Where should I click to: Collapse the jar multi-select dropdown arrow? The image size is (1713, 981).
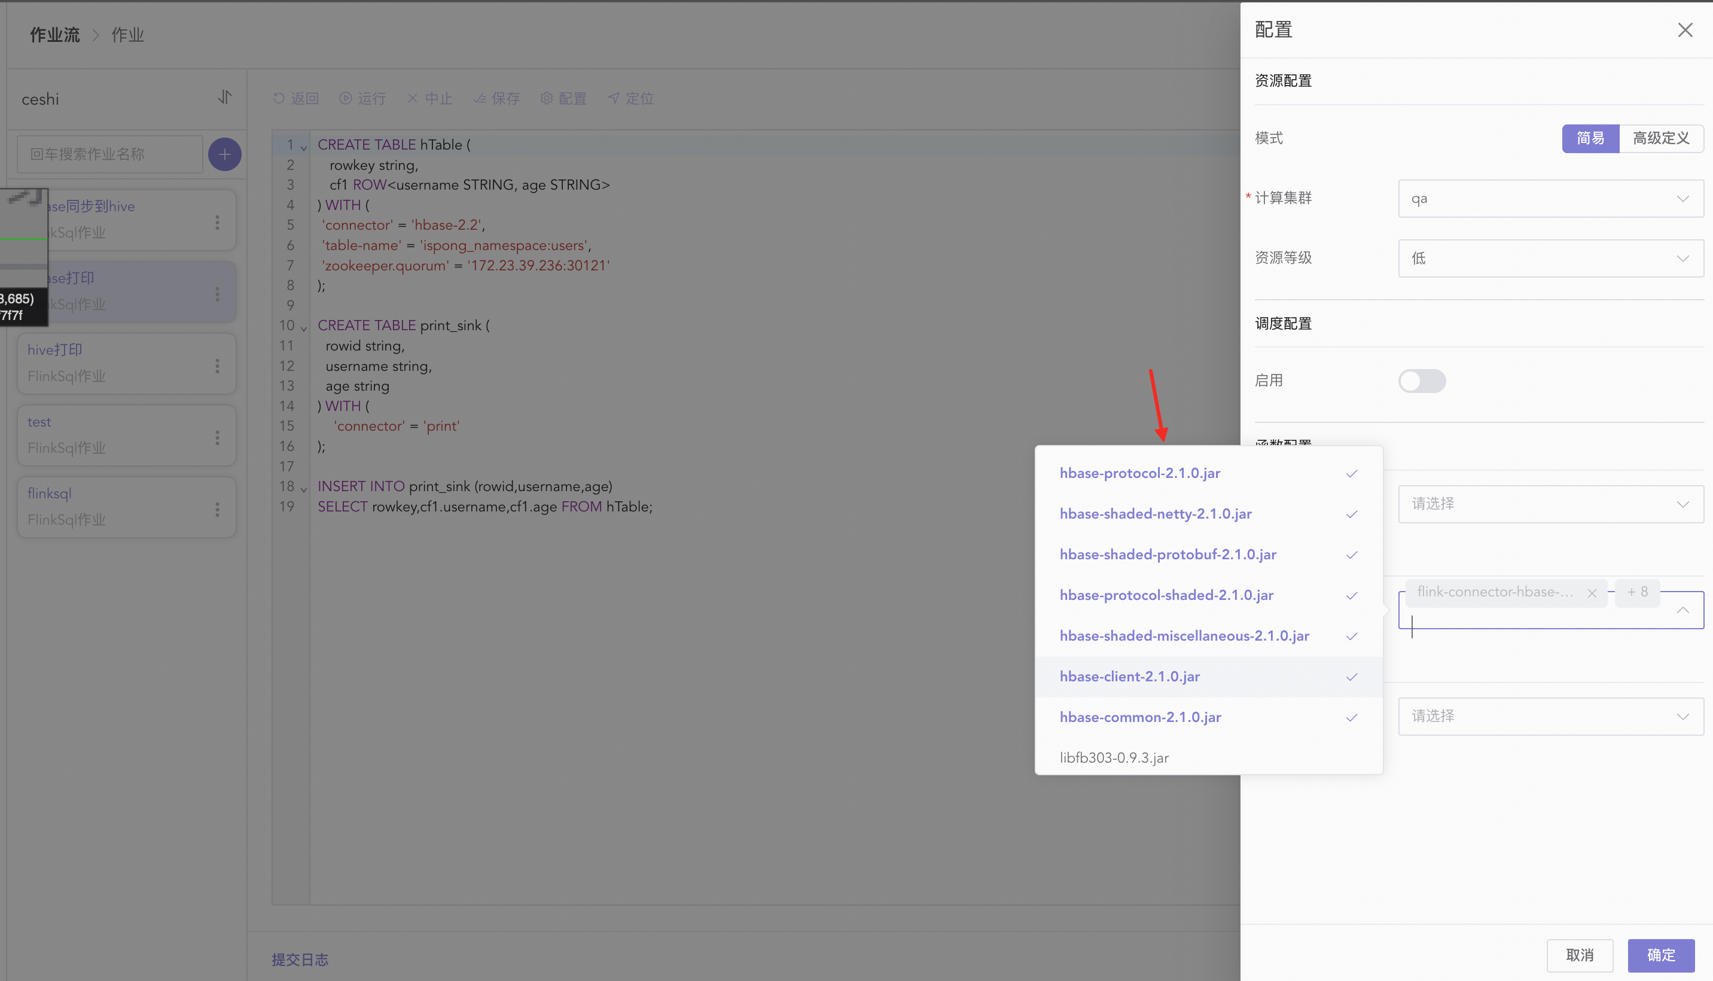point(1682,610)
